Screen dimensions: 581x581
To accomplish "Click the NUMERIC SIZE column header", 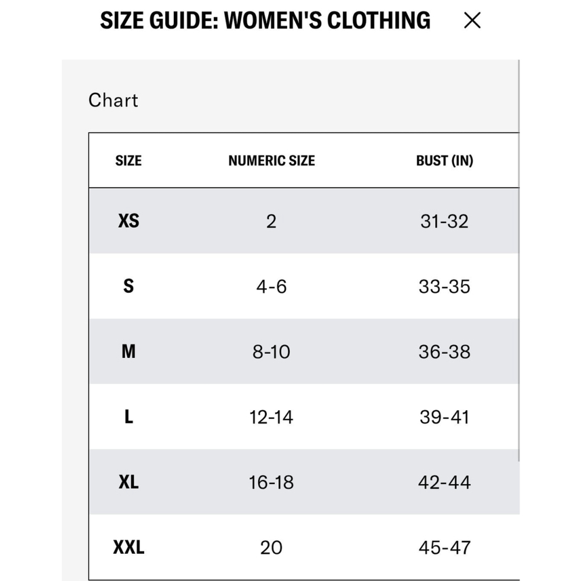I will click(x=271, y=160).
